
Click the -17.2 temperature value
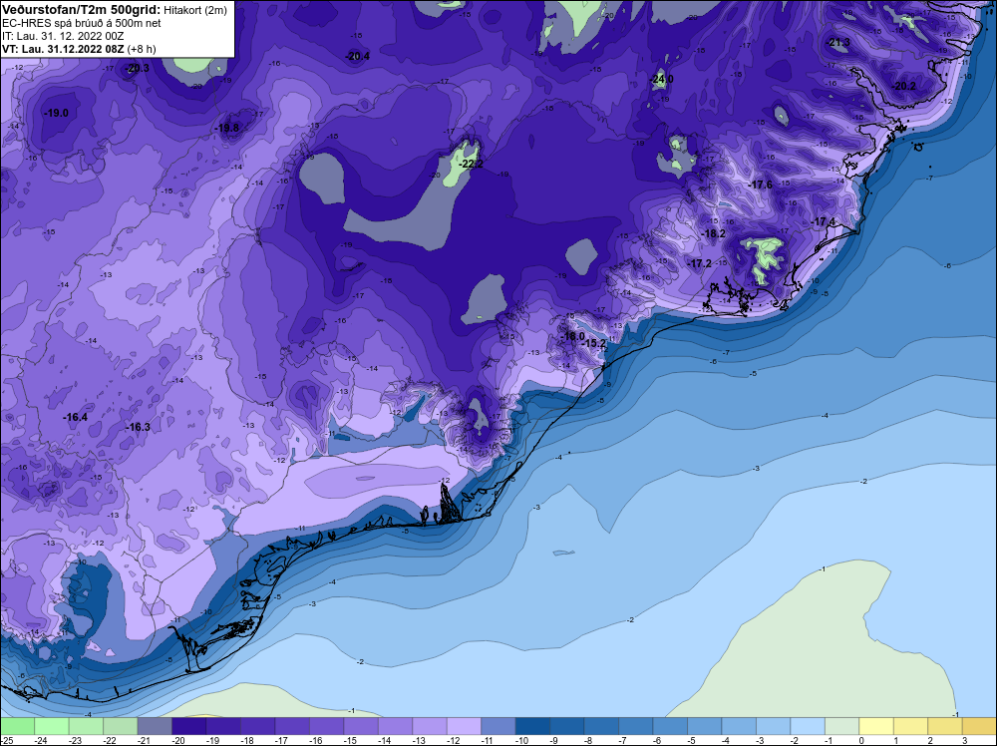coord(700,263)
